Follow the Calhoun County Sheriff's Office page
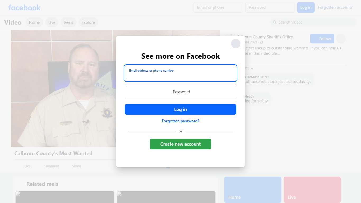This screenshot has height=203, width=361. pos(322,39)
